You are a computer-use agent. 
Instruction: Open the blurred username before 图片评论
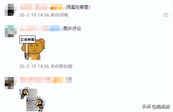coord(41,28)
